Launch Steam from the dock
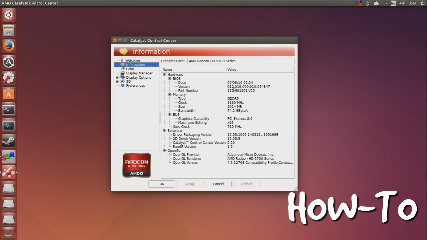 pyautogui.click(x=8, y=141)
